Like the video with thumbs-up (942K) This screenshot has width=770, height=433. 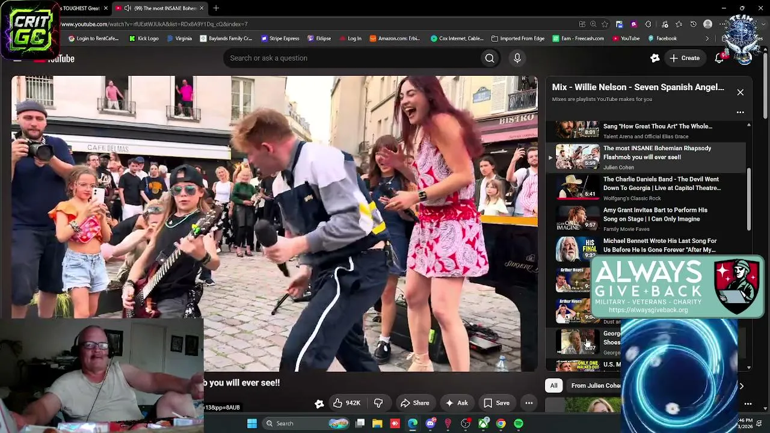tap(346, 403)
